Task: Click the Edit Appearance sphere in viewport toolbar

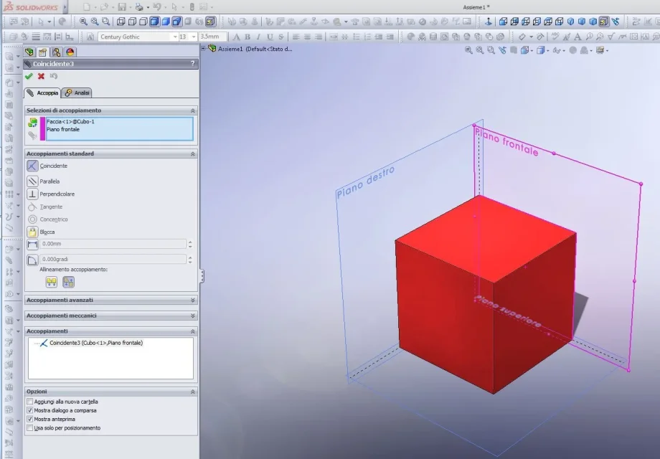Action: click(x=573, y=50)
